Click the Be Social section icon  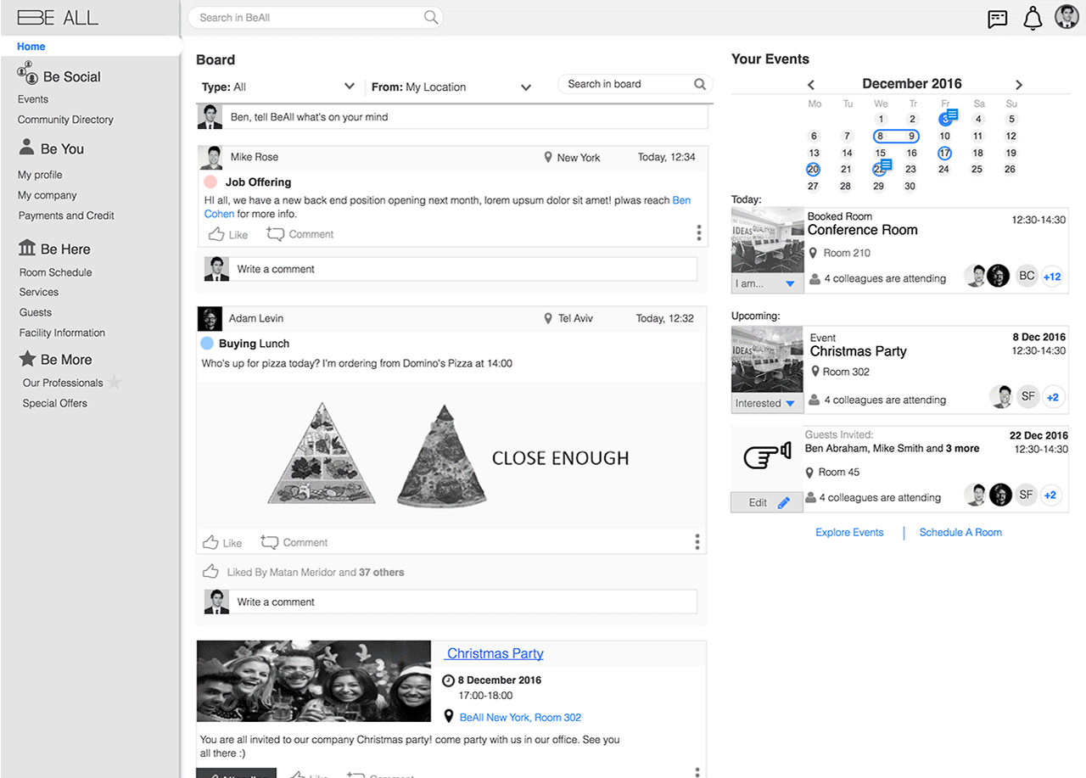[27, 74]
